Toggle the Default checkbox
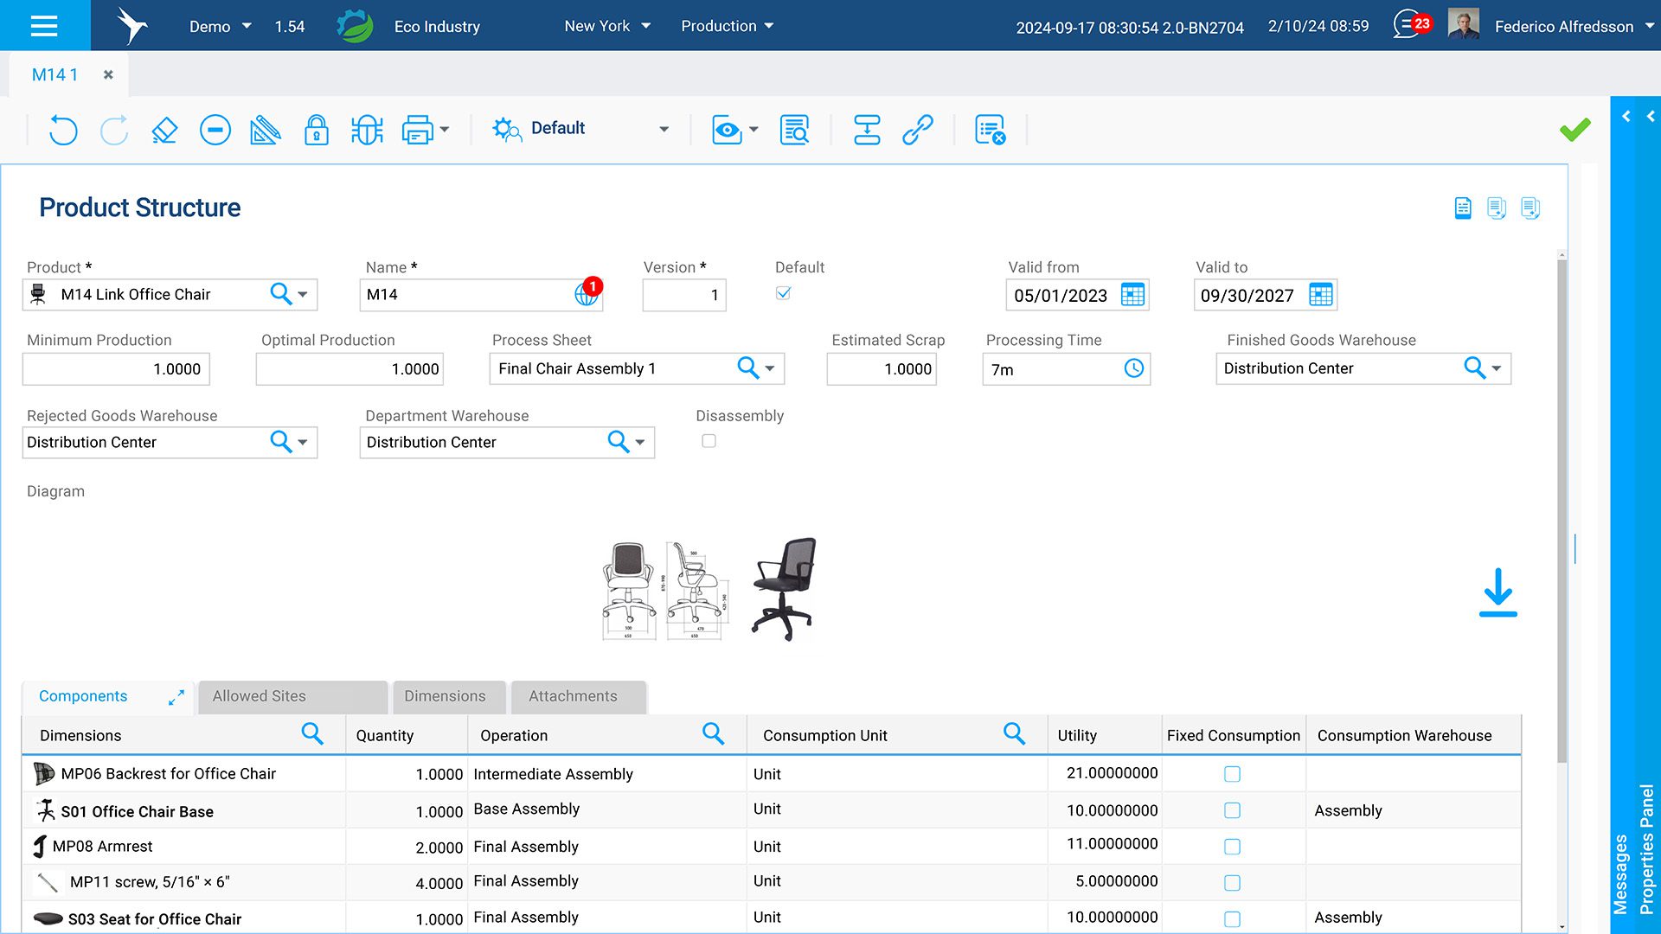 [783, 293]
